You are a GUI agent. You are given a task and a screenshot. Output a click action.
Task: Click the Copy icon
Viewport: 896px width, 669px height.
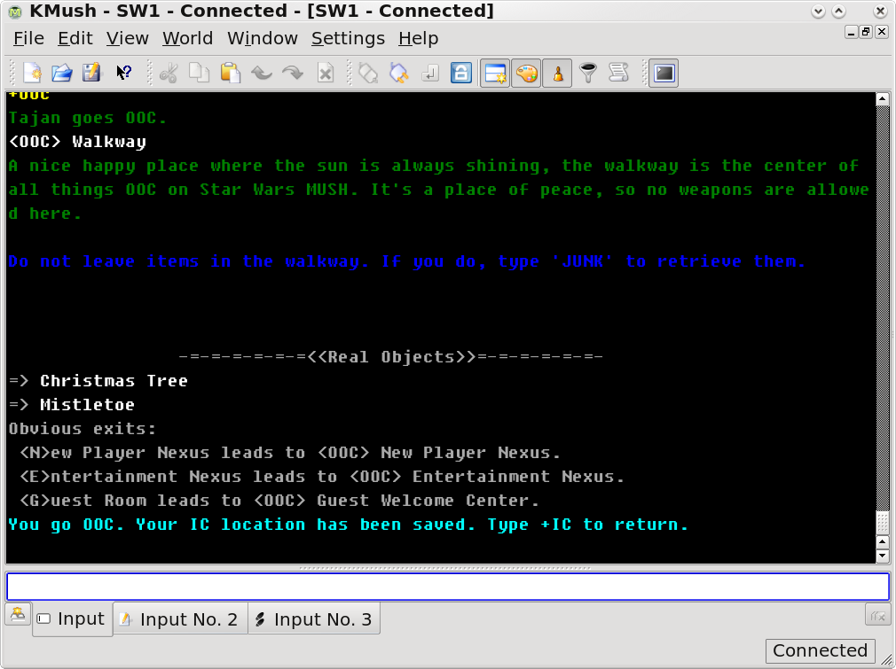tap(199, 73)
